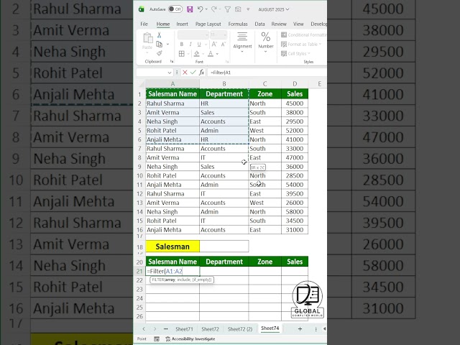Click the Macro recording status bar icon
This screenshot has width=460, height=345.
(157, 339)
